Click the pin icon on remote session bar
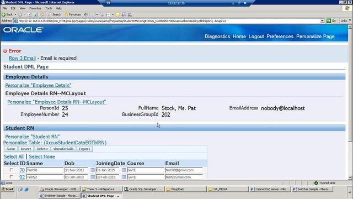The image size is (353, 199). 108,3
